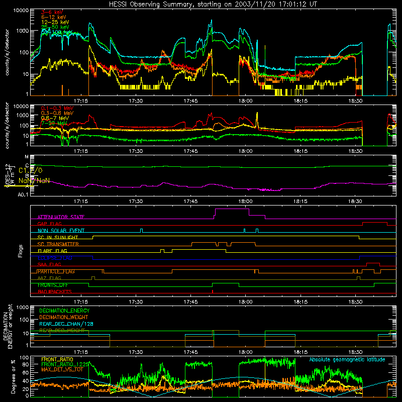Select the NON_SOLAR_EVENT flag label
The width and height of the screenshot is (402, 402).
(x=61, y=231)
